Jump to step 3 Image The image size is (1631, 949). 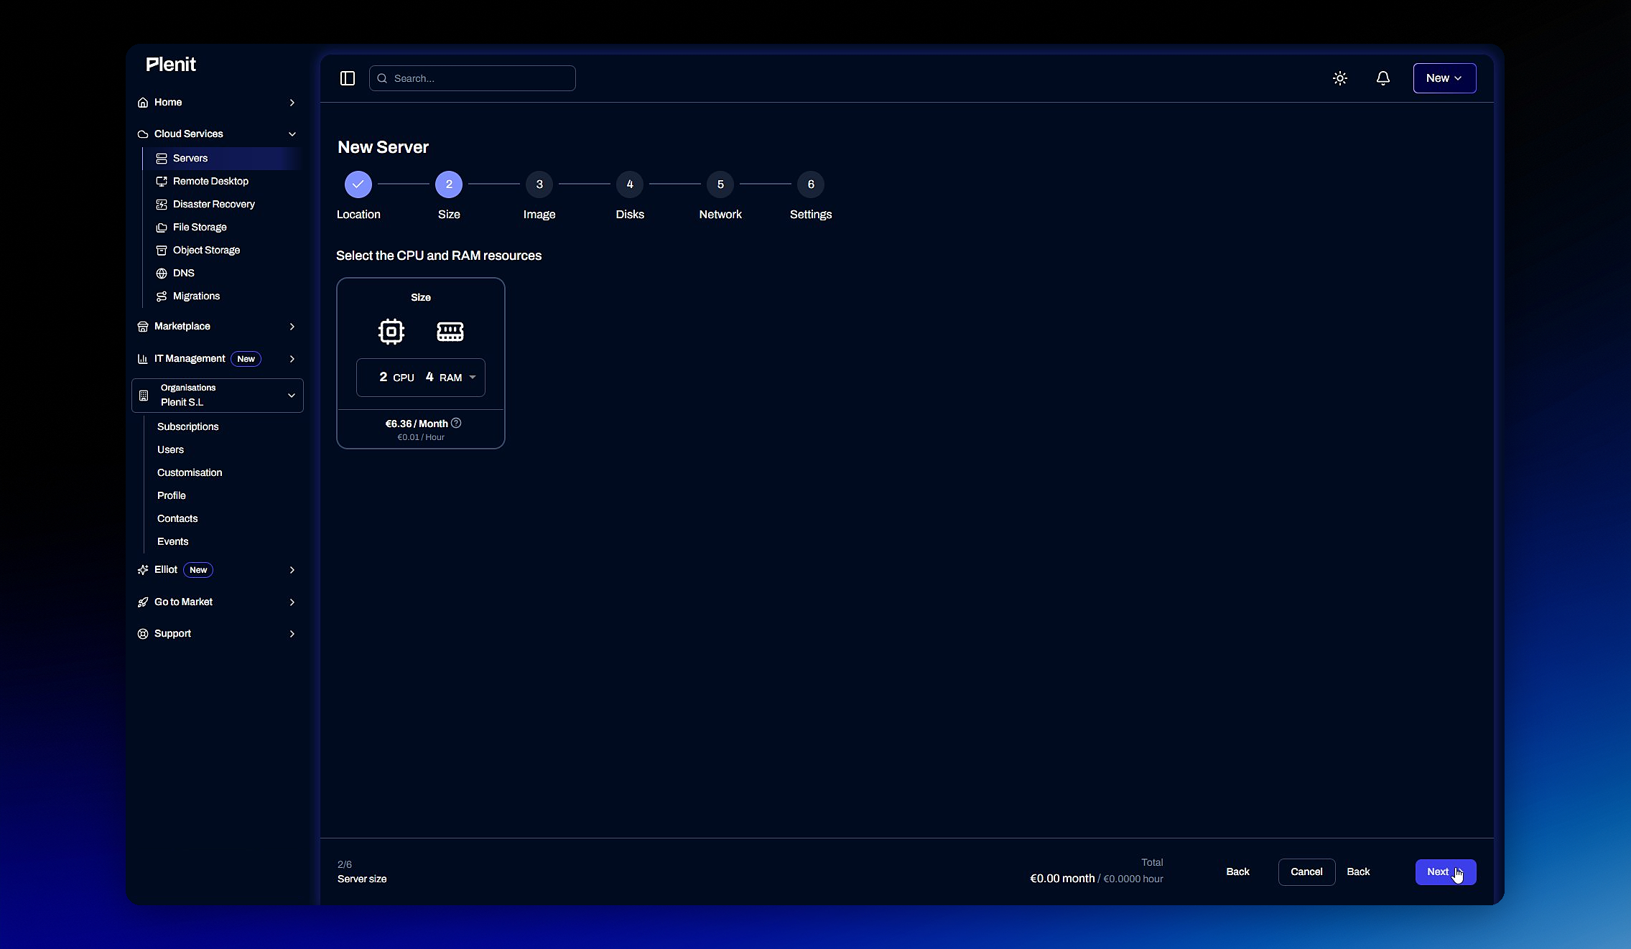[x=539, y=184]
